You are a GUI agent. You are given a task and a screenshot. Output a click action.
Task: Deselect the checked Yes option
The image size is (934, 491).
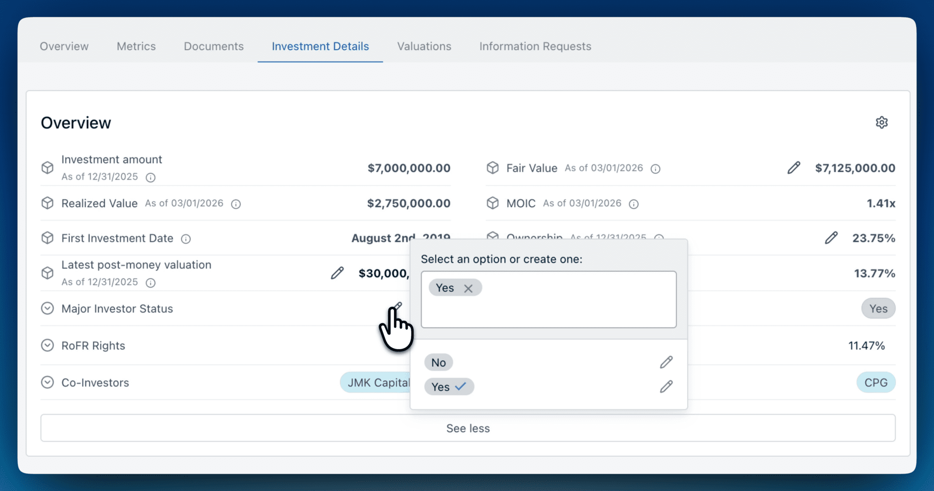(x=449, y=387)
